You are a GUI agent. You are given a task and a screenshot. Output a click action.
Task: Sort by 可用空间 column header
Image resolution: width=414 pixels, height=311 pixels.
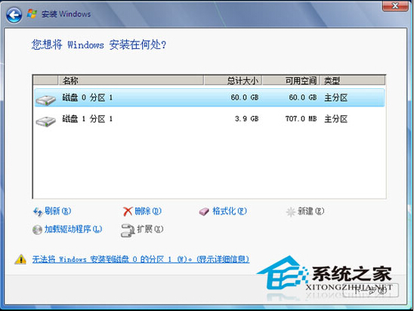point(291,81)
